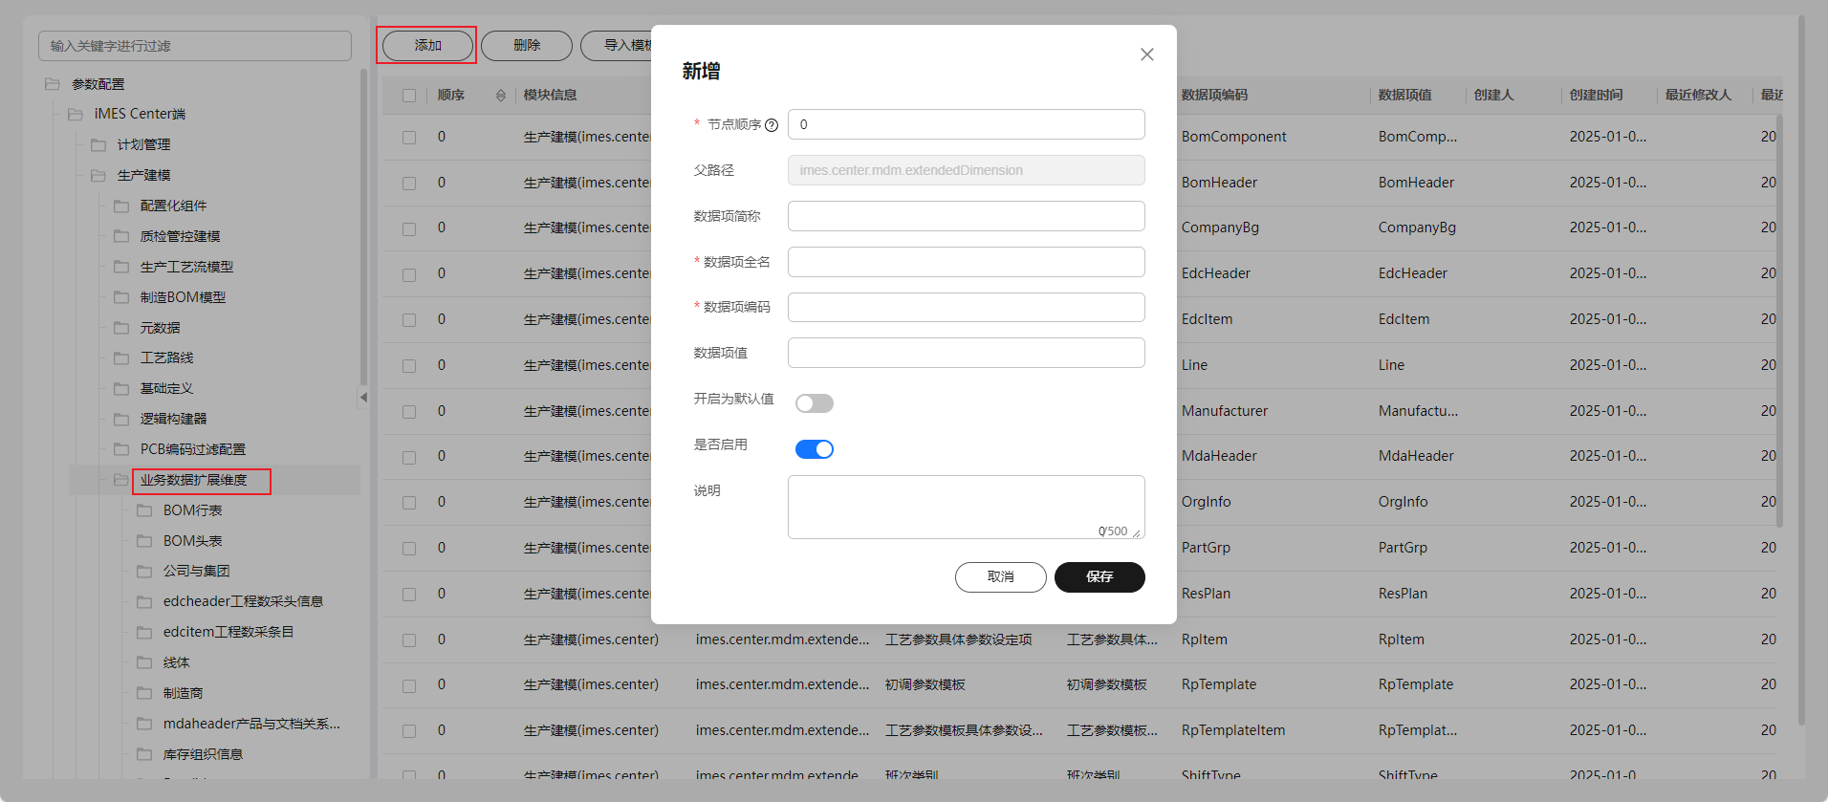Click 保存 in the 新增 dialog
The image size is (1828, 802).
click(1099, 577)
